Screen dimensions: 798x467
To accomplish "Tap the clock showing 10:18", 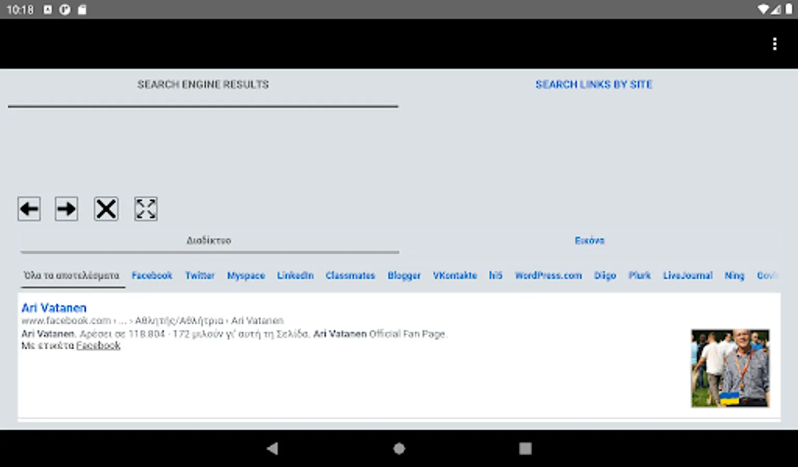I will click(x=20, y=9).
